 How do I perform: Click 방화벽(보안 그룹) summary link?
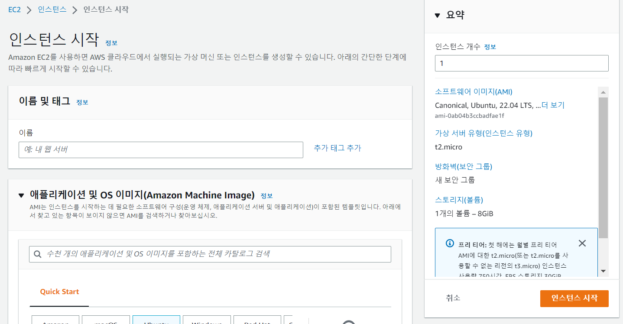click(464, 166)
